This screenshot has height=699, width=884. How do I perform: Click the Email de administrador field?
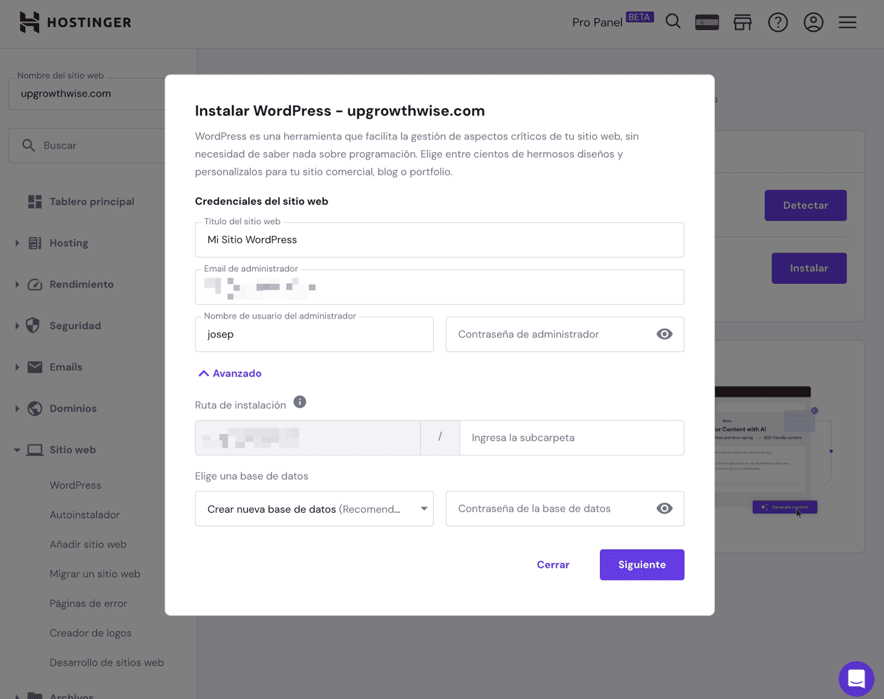point(439,287)
